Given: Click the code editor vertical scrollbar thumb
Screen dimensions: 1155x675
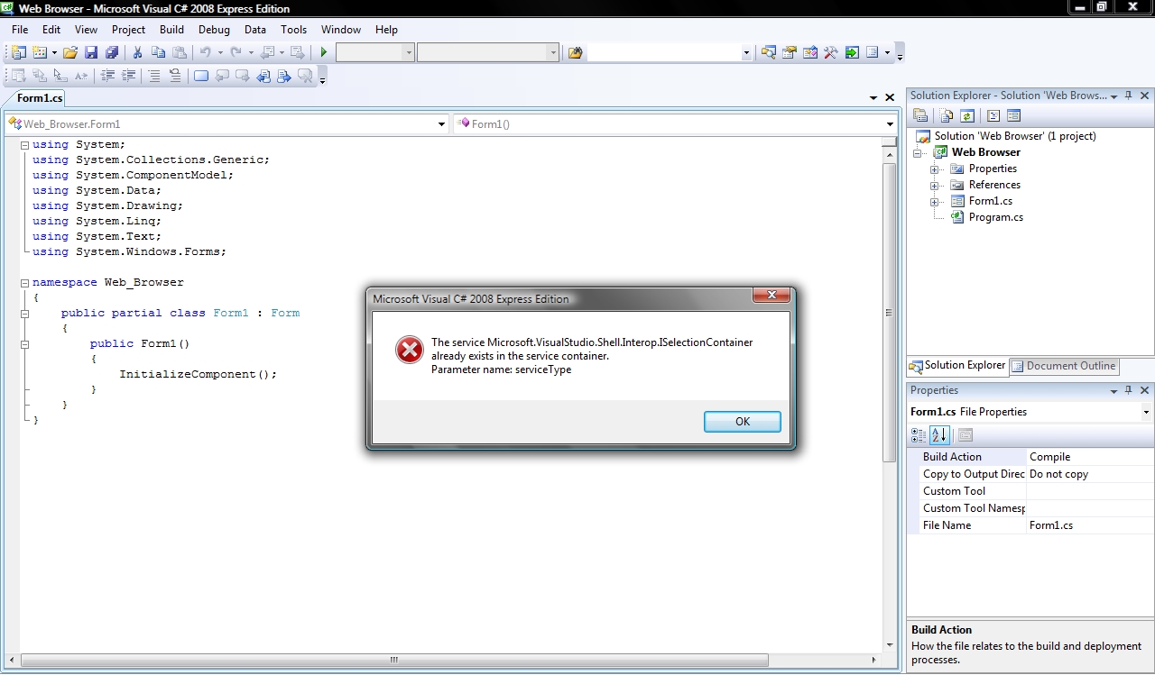Looking at the screenshot, I should click(889, 313).
